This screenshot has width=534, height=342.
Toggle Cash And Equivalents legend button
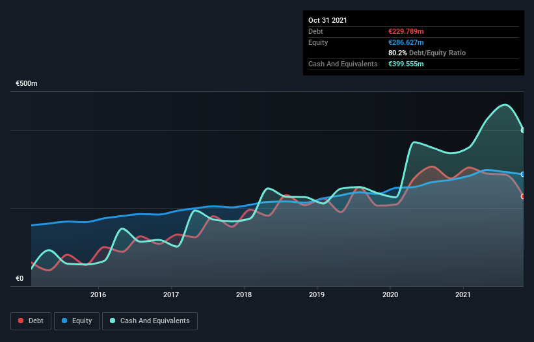[150, 321]
